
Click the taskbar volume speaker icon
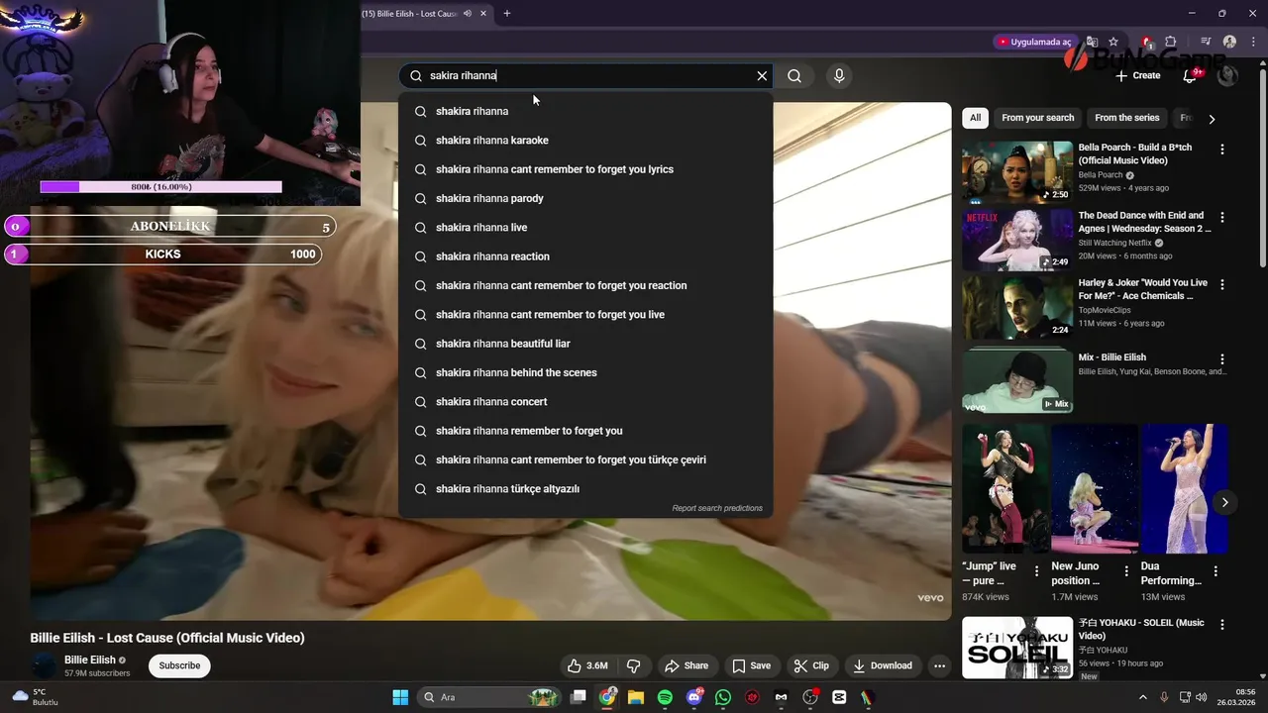pos(1202,697)
